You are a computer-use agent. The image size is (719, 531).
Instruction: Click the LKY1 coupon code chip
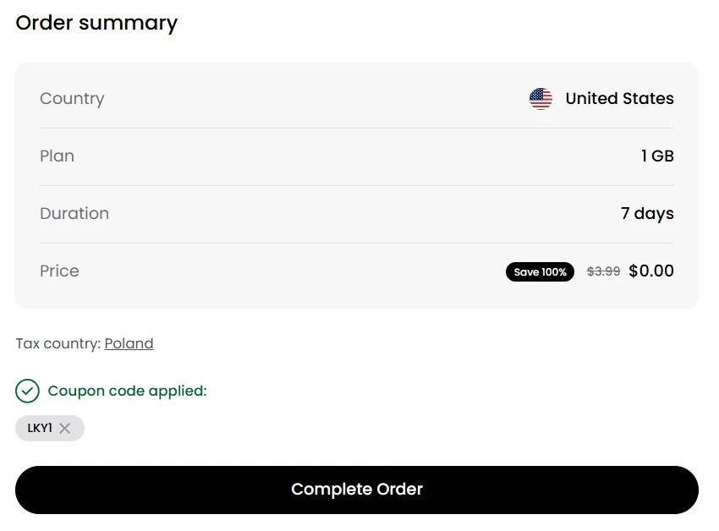pos(49,429)
